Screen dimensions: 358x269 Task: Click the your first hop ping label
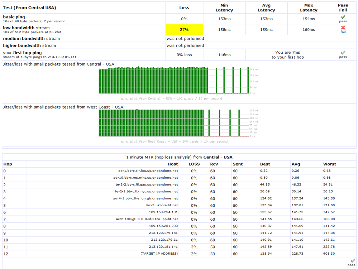22,53
